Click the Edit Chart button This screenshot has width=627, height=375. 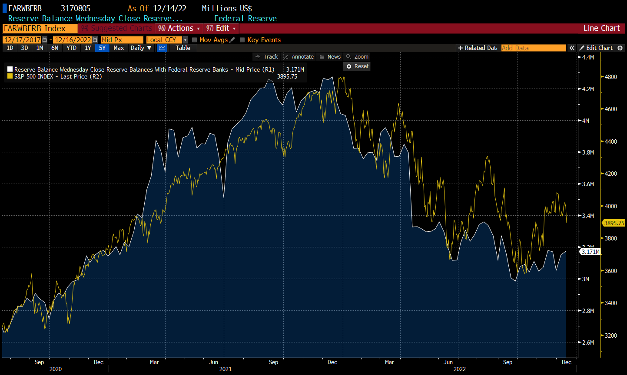pyautogui.click(x=596, y=48)
